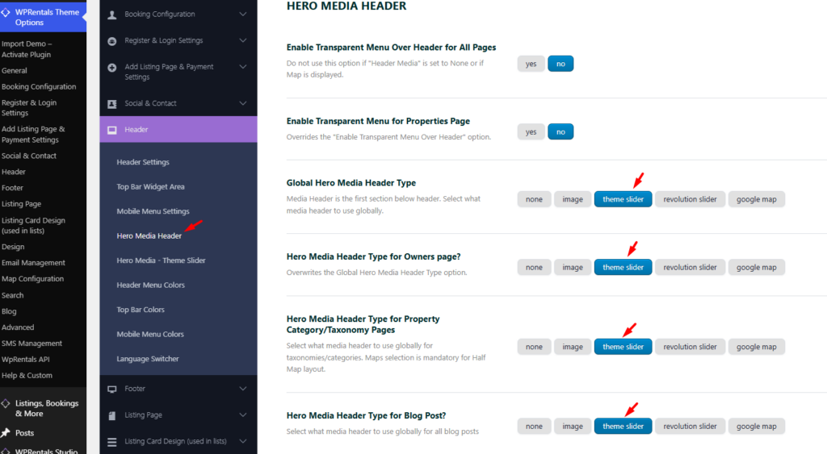Select google map for Property Category/Taxonomy Pages
The height and width of the screenshot is (454, 827).
(756, 347)
